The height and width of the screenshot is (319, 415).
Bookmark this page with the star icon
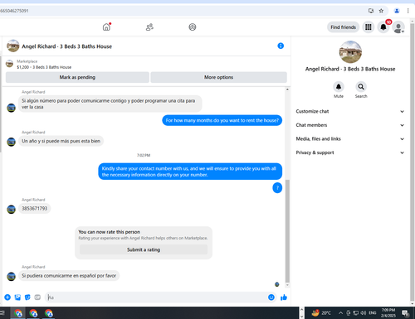point(381,11)
